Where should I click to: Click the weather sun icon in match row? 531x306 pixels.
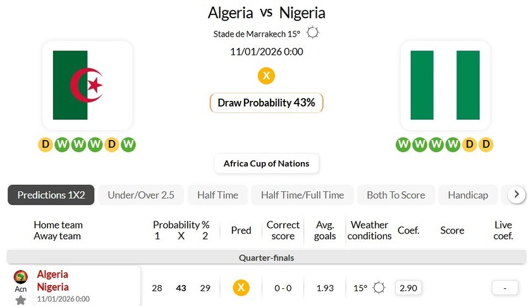[379, 288]
